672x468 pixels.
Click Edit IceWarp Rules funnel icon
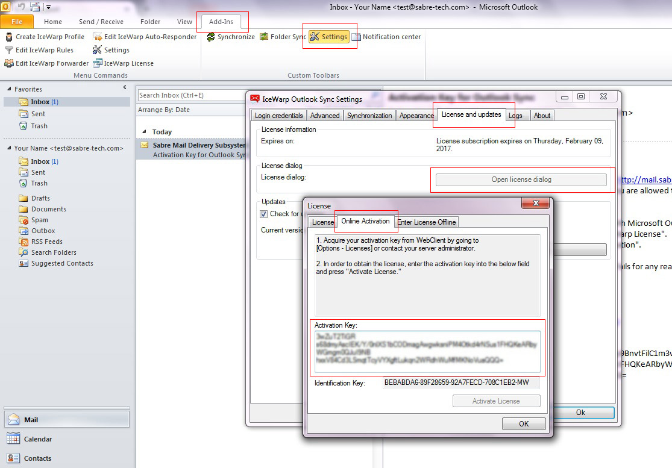tap(8, 50)
